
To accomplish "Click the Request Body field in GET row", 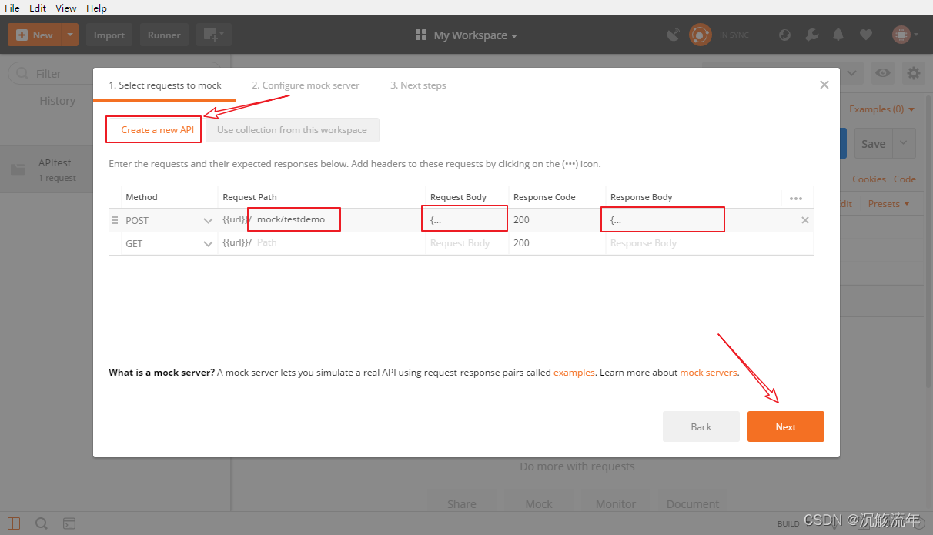I will pos(466,243).
